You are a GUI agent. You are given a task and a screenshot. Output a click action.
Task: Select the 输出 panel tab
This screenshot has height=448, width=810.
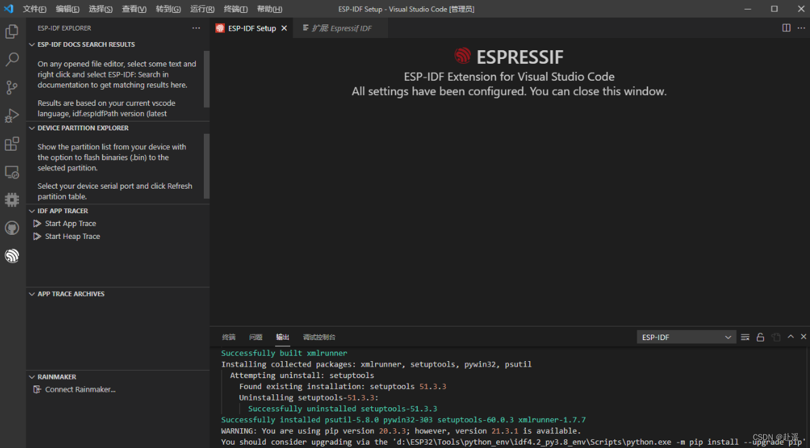283,337
